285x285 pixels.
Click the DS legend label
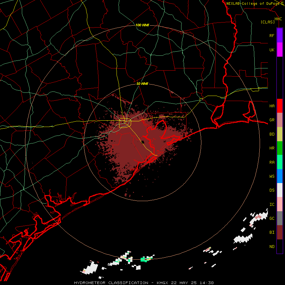tap(272, 190)
